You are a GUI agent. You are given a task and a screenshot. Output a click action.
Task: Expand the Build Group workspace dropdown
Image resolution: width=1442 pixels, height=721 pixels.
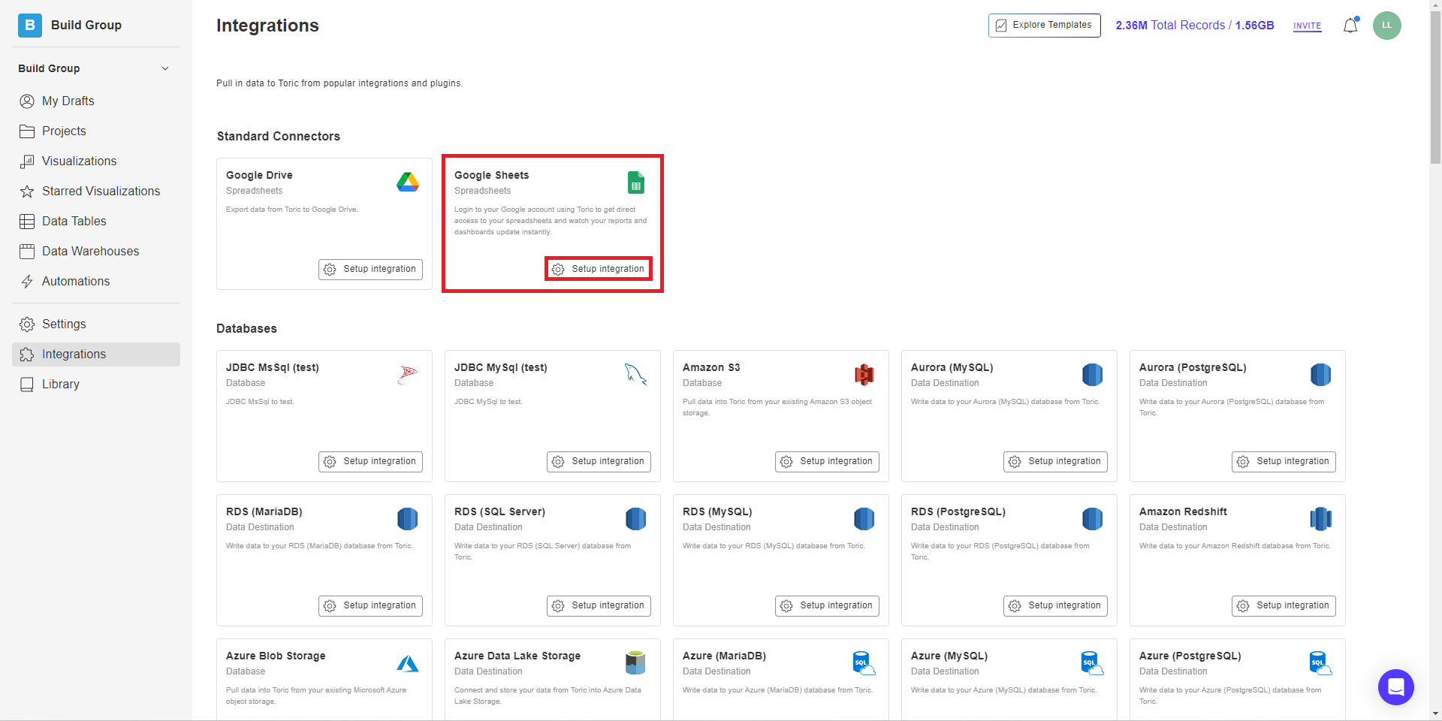click(x=165, y=68)
